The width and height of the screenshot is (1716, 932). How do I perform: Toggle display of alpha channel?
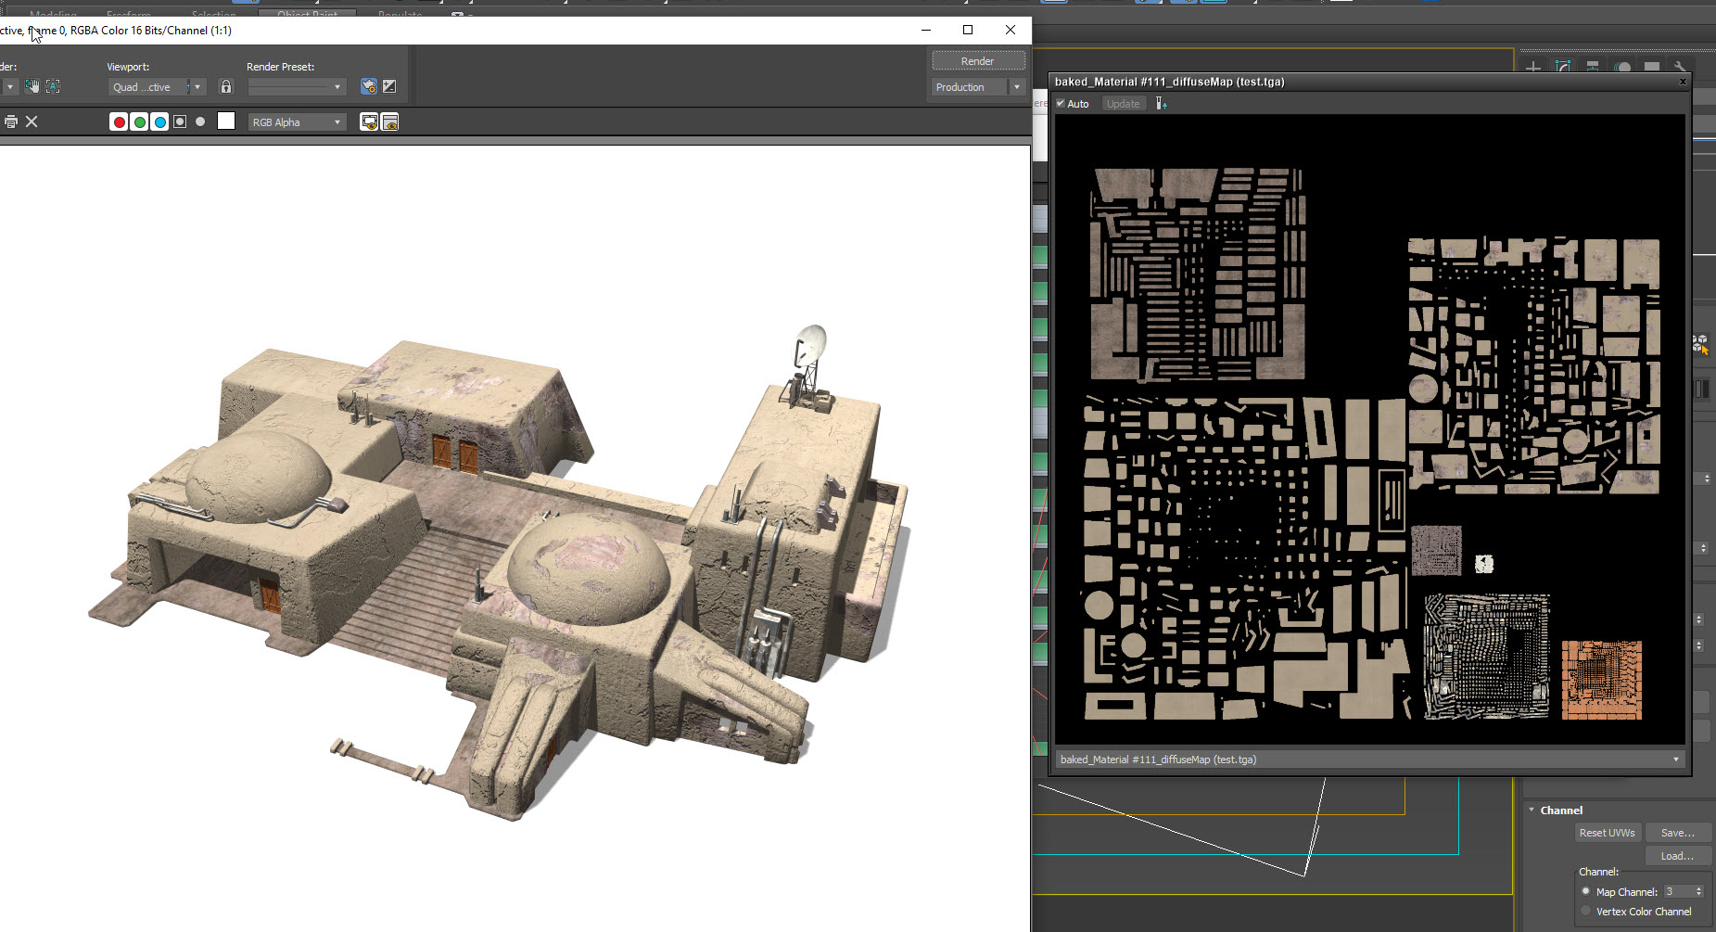[180, 121]
